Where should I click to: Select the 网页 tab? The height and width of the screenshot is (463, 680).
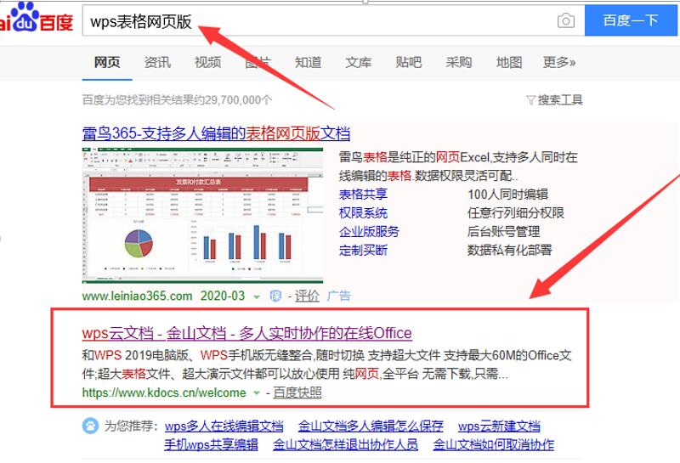(107, 62)
